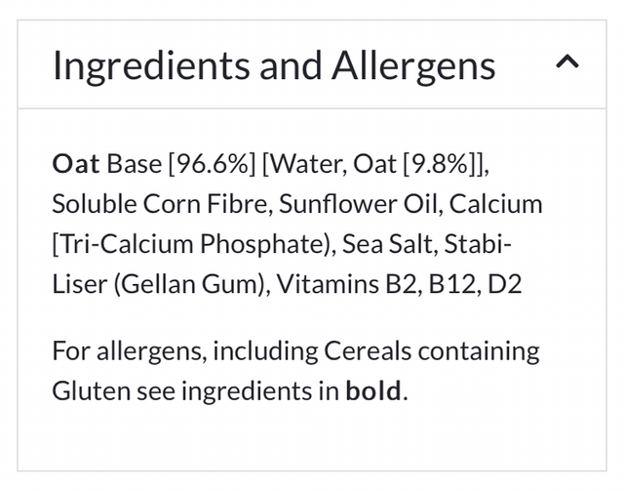Click the bolded word bold

coord(372,391)
